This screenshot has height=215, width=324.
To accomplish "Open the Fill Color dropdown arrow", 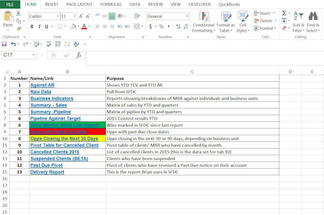I will 79,26.
